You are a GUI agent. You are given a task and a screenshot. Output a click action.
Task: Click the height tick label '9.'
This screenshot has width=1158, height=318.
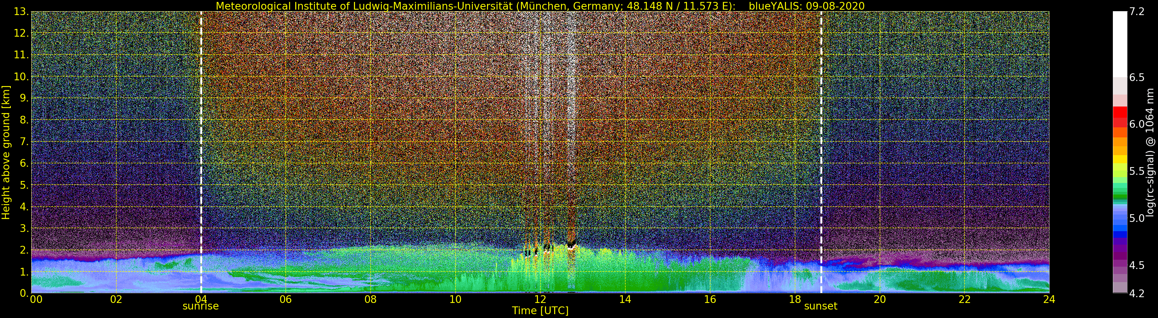pos(24,98)
